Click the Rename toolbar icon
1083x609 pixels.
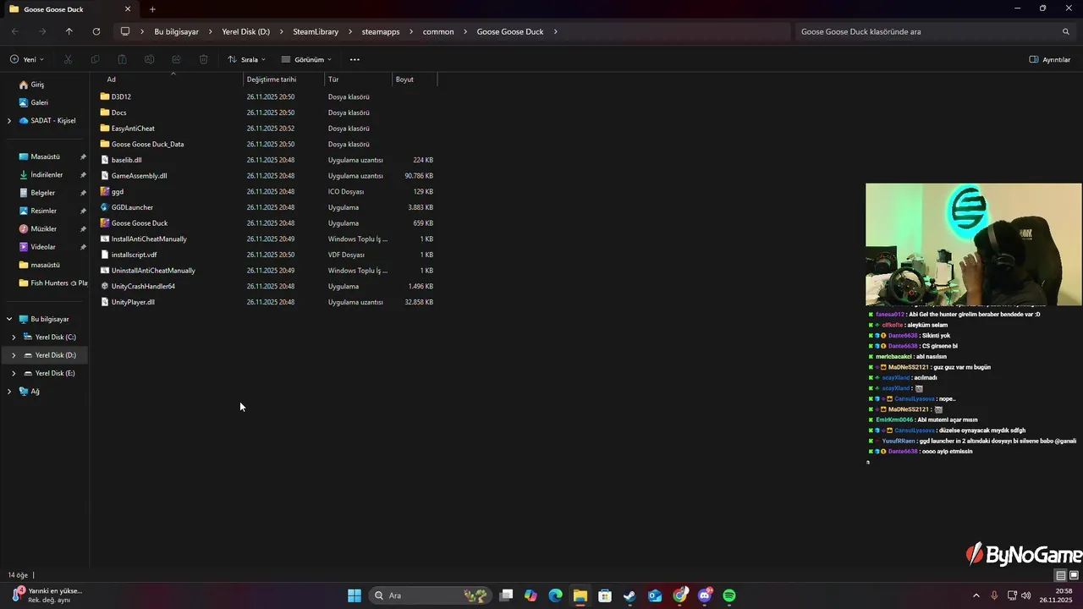click(x=150, y=59)
